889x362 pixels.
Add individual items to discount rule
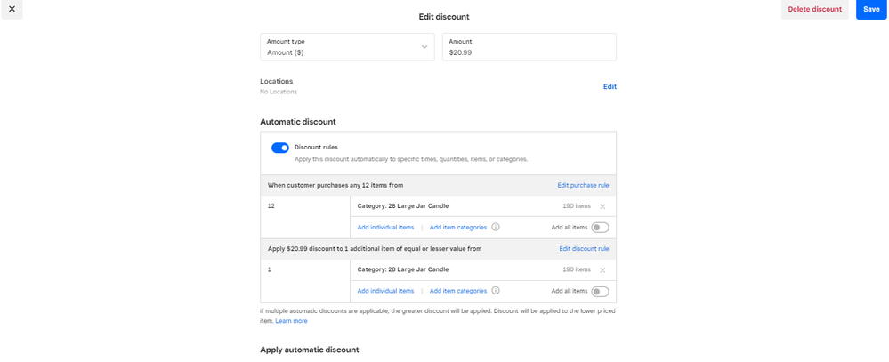(x=385, y=291)
